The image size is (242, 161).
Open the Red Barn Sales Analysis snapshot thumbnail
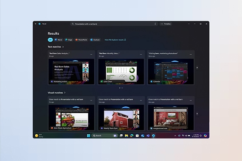tap(71, 72)
